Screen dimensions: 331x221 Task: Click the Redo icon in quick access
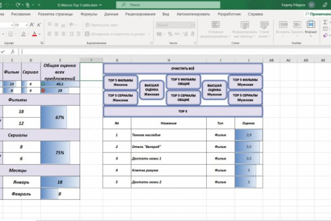pos(18,5)
